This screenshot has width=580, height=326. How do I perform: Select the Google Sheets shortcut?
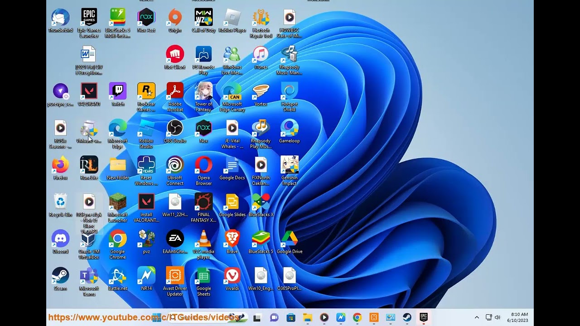click(203, 281)
